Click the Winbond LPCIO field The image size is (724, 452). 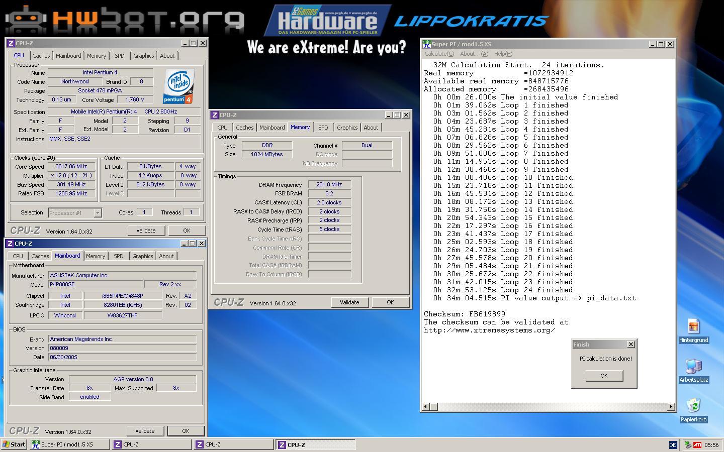point(65,315)
